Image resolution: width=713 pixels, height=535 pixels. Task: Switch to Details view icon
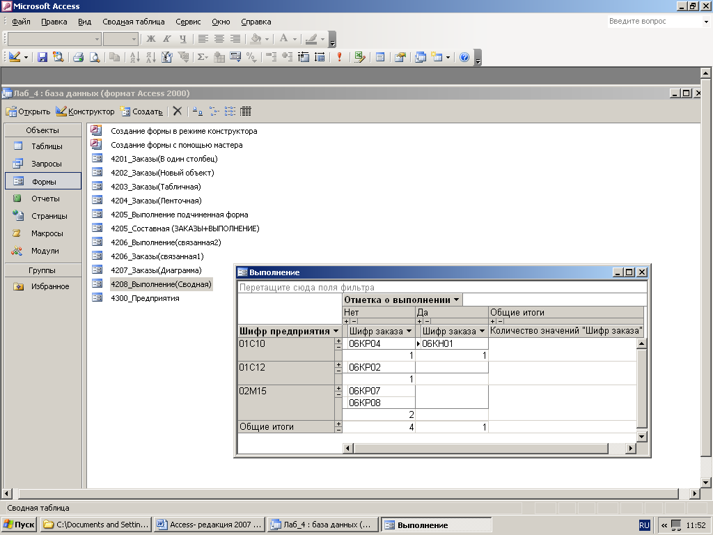pos(246,111)
